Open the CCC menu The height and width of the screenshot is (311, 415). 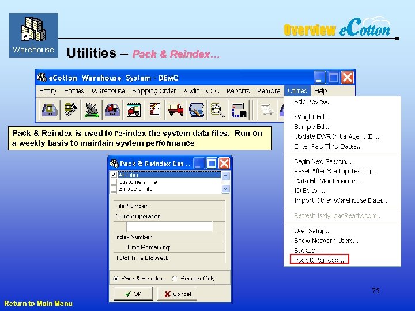coord(213,91)
